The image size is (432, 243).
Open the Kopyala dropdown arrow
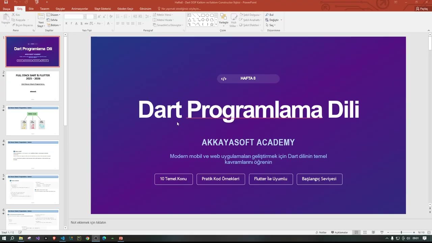[28, 20]
